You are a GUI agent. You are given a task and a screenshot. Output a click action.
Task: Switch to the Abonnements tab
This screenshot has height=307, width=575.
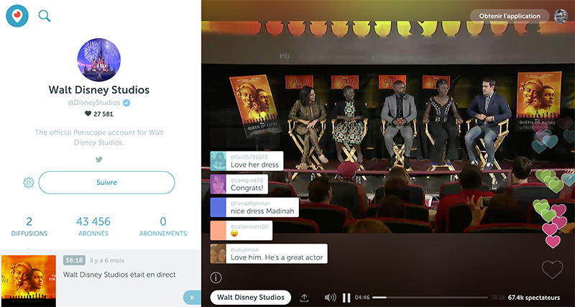pos(163,226)
